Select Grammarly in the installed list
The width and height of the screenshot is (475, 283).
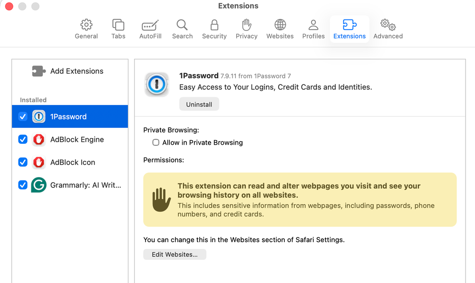click(86, 185)
